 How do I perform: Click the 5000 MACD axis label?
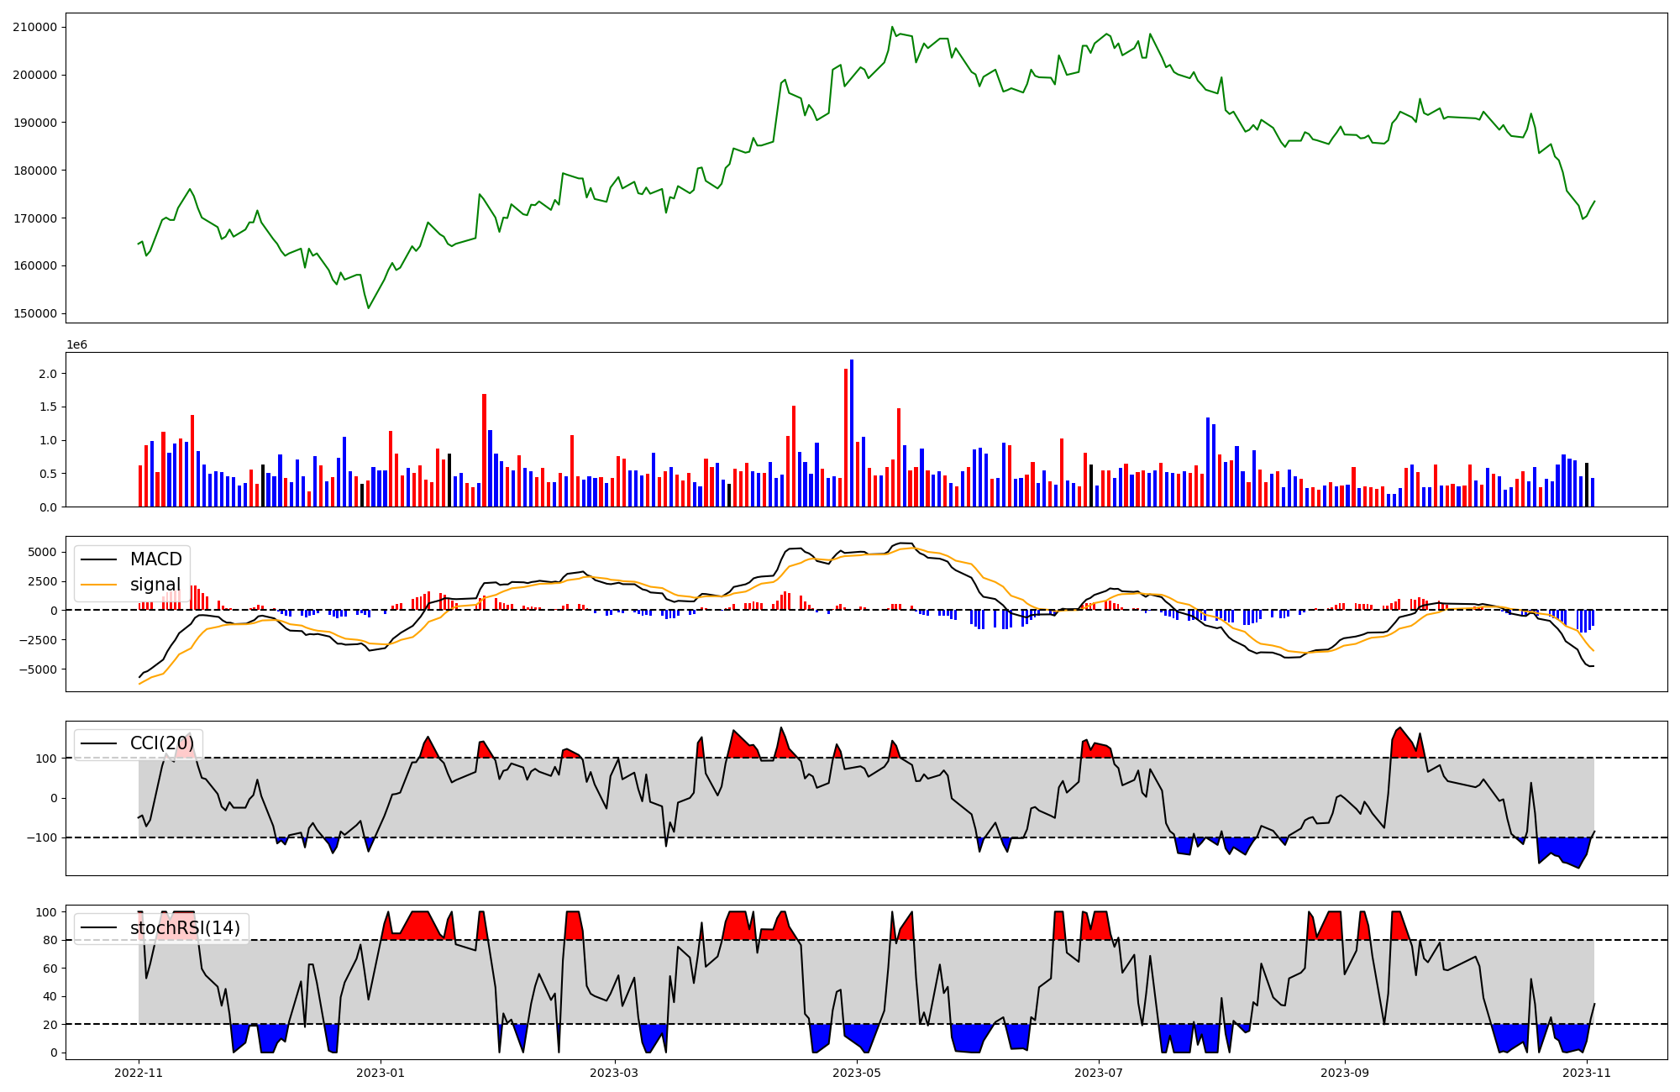click(42, 552)
